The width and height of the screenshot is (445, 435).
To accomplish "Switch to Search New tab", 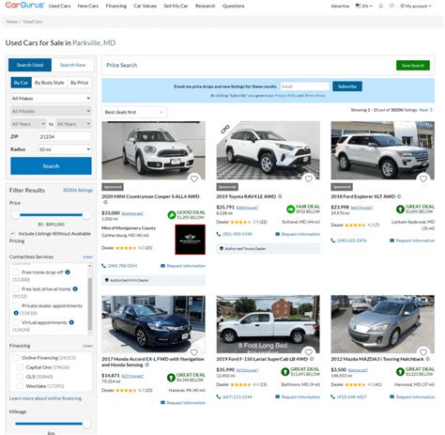I will click(x=72, y=65).
